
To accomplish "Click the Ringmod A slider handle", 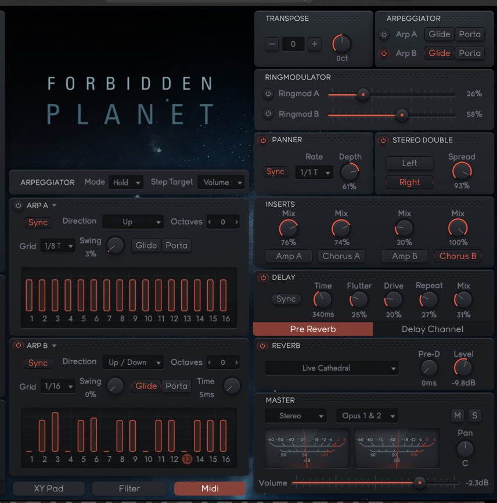I will 363,95.
